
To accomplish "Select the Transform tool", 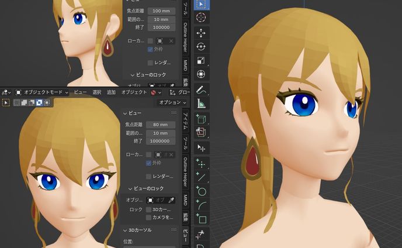I will coord(201,74).
